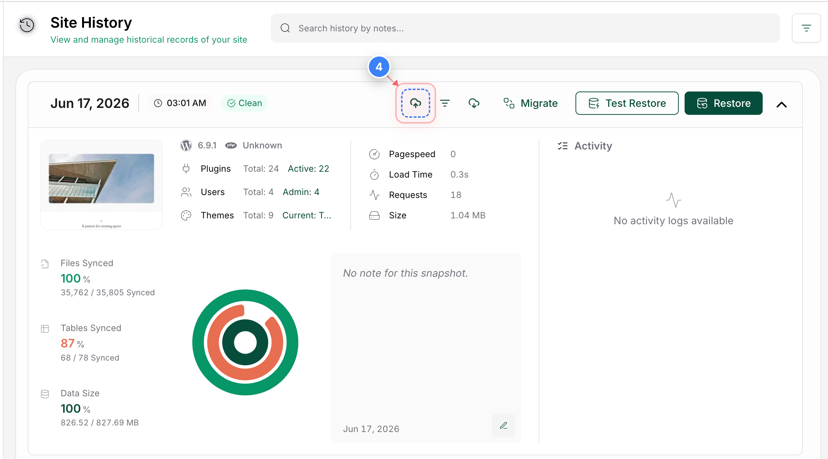Click the upload to cloud icon
The width and height of the screenshot is (828, 459).
[415, 103]
